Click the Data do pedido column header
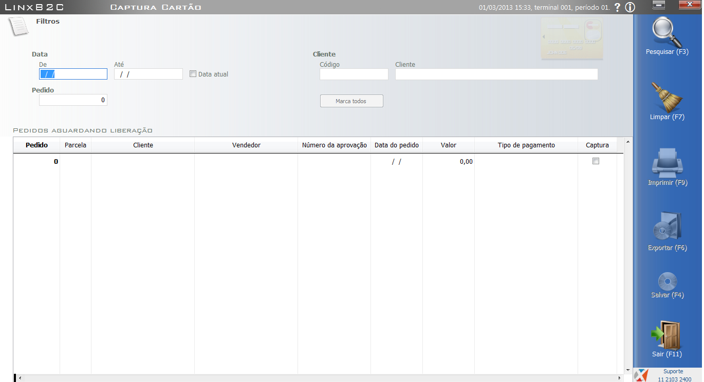 pyautogui.click(x=397, y=145)
